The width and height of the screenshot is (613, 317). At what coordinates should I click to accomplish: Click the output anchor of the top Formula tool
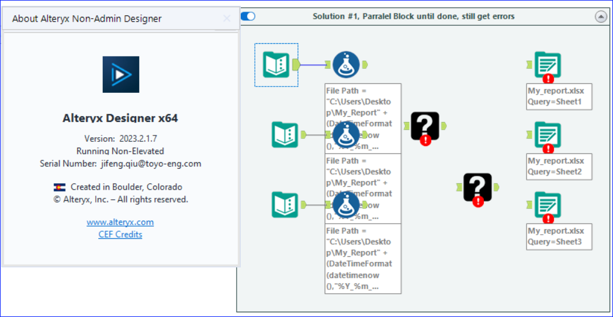tap(365, 65)
